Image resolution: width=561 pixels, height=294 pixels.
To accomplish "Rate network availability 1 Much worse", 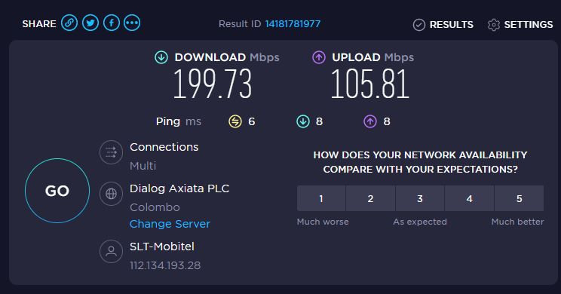I will tap(321, 198).
